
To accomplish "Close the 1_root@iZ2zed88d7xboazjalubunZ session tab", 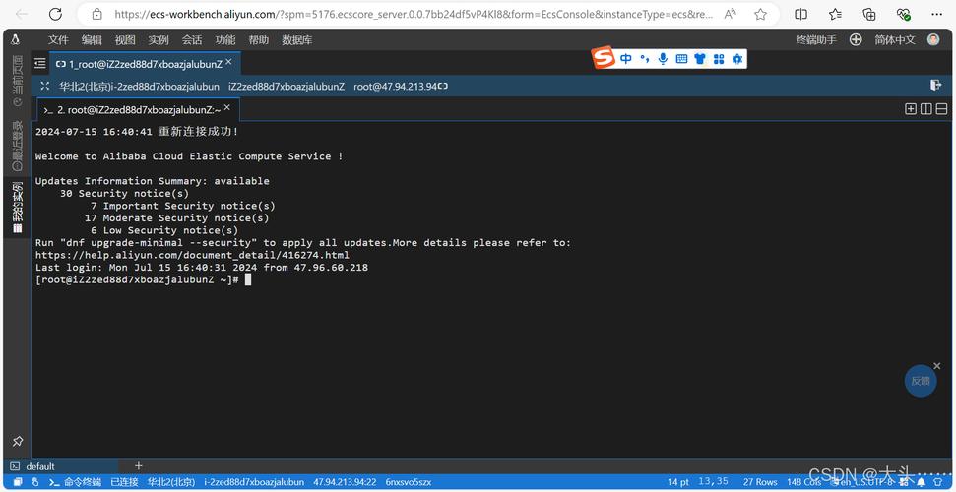I will (228, 62).
